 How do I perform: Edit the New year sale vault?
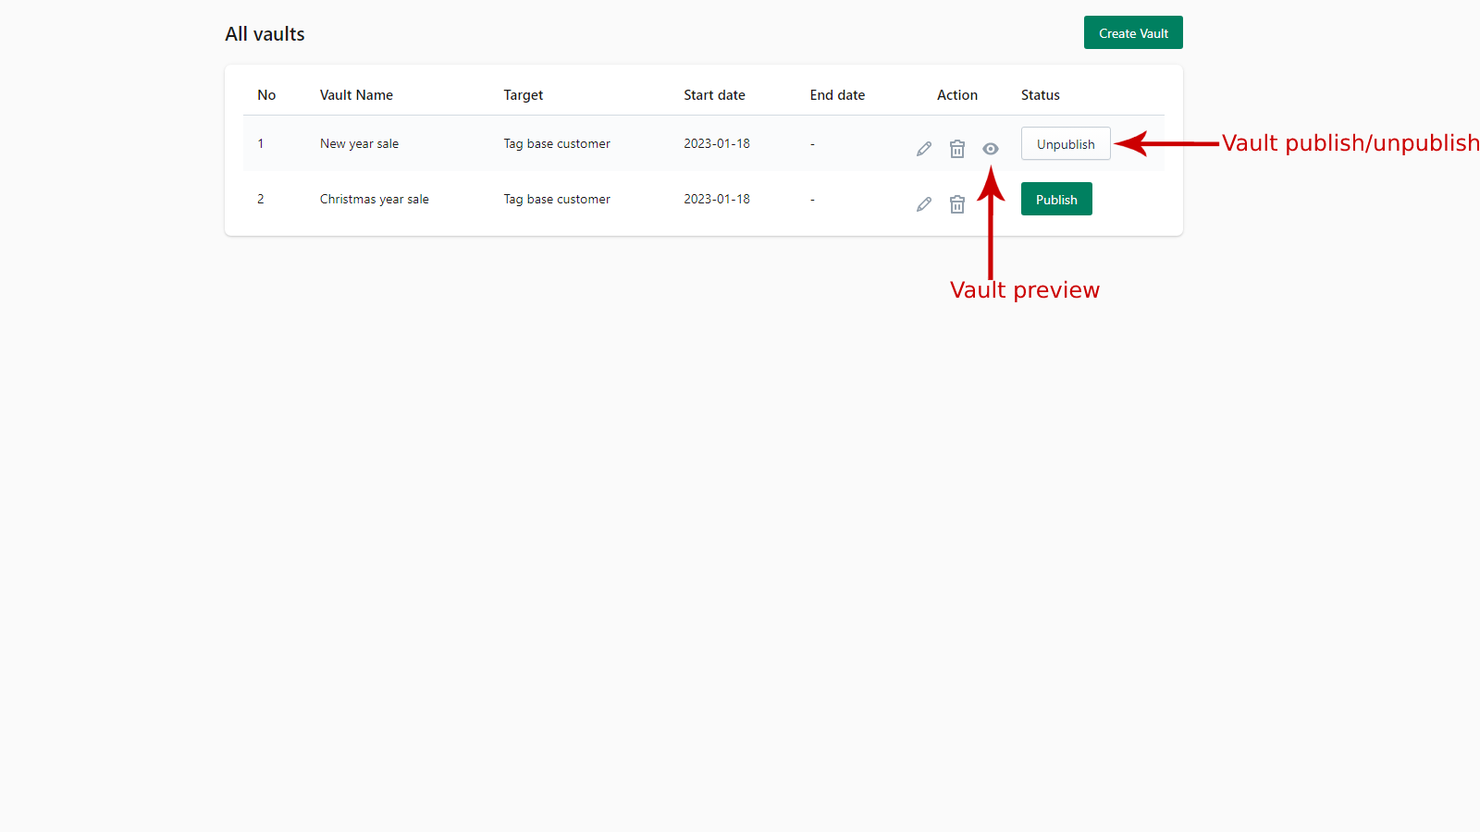(924, 149)
